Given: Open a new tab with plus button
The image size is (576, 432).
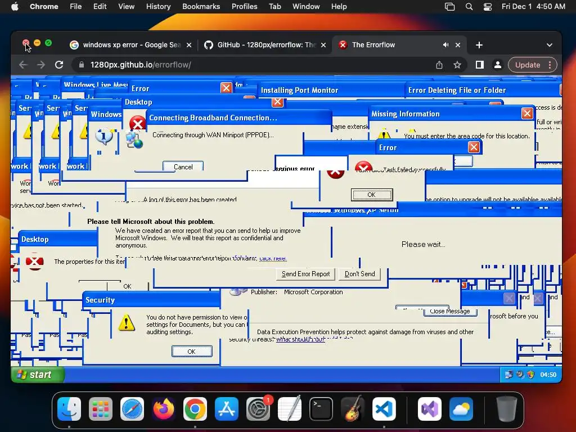Looking at the screenshot, I should click(x=479, y=45).
